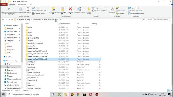Open the Простой доступ dropdown
Screen dimensions: 173x97
click(99, 11)
